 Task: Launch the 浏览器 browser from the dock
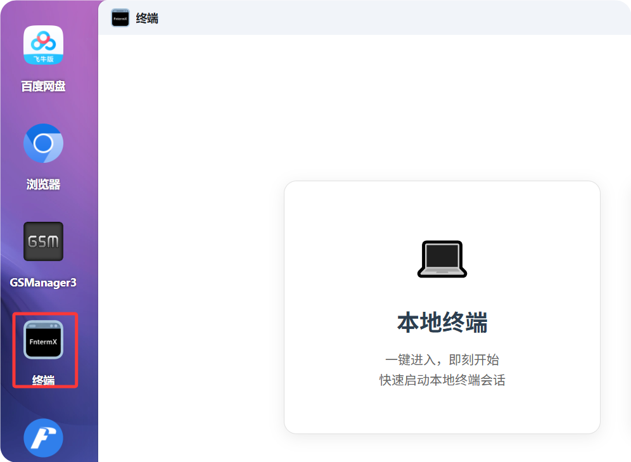43,143
